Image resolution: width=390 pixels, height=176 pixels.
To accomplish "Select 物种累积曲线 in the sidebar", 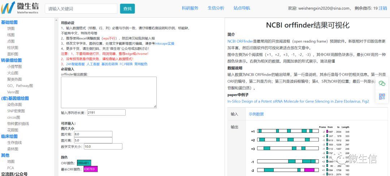I will (x=18, y=124).
